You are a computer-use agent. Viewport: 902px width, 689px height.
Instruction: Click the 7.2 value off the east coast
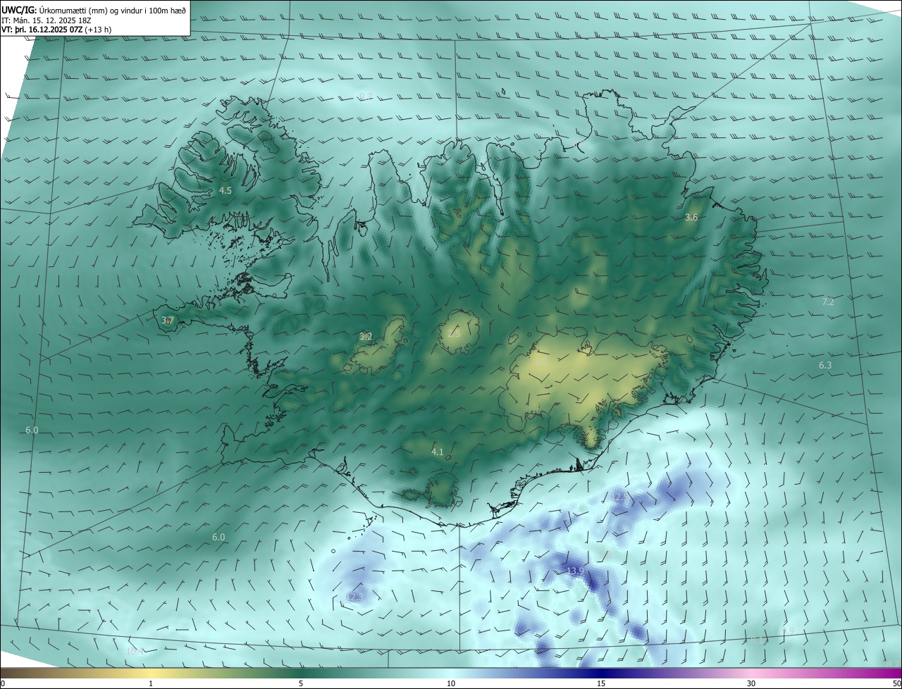pos(828,302)
